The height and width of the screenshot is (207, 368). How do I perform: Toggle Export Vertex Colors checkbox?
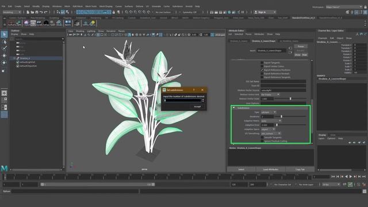(x=262, y=66)
